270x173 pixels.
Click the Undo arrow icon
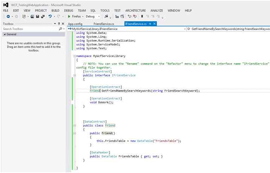[50, 17]
